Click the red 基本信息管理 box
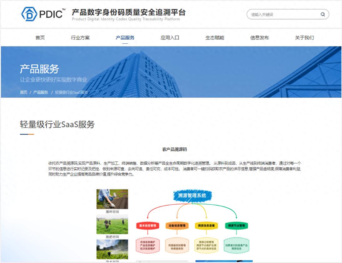 148,226
